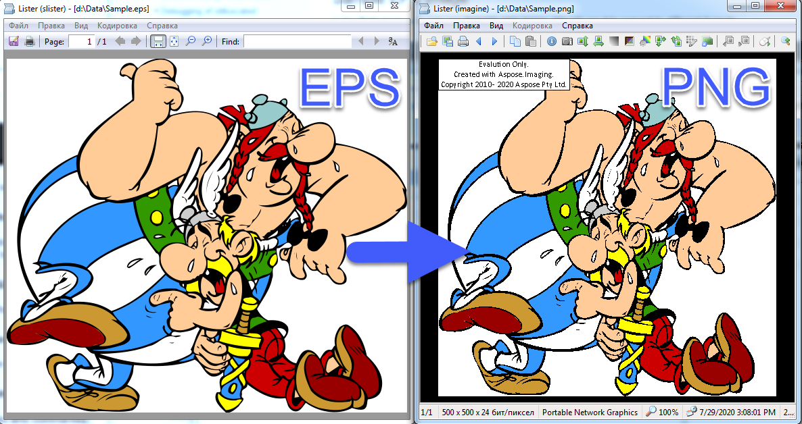Screen dimensions: 802x424
Task: Click flip vertical icon in imagine
Action: pos(583,41)
